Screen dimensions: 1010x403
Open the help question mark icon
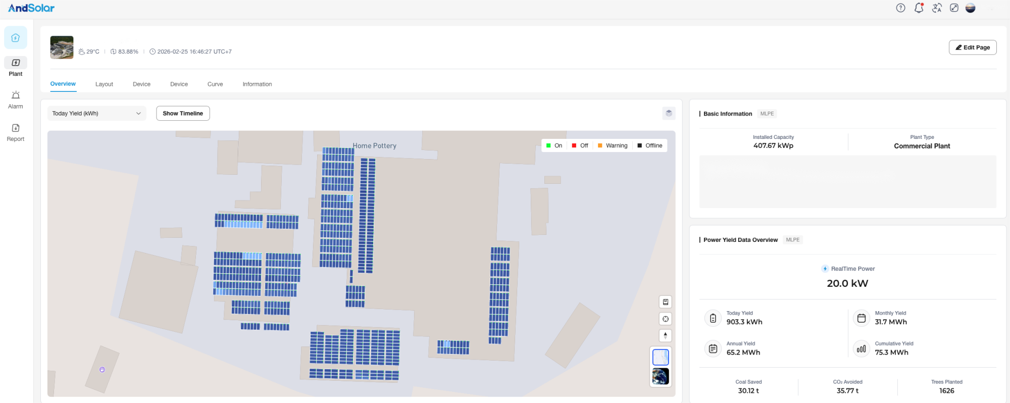pyautogui.click(x=900, y=8)
